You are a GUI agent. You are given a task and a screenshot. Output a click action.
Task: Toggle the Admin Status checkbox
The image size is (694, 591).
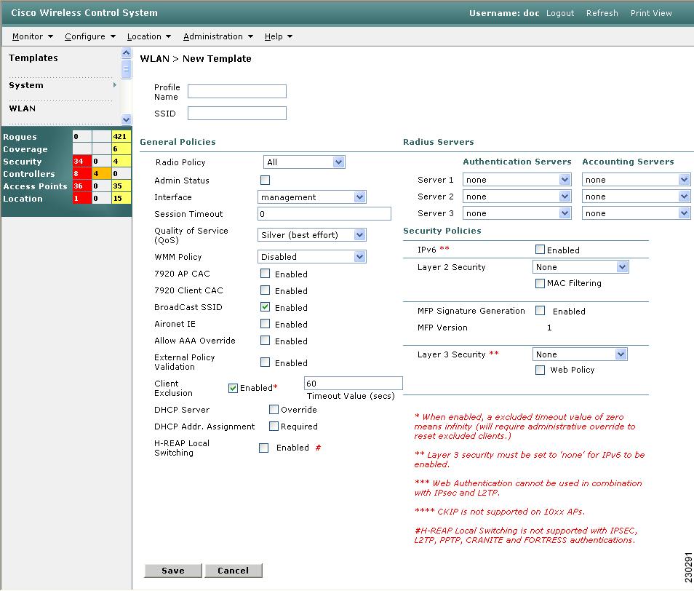(265, 181)
